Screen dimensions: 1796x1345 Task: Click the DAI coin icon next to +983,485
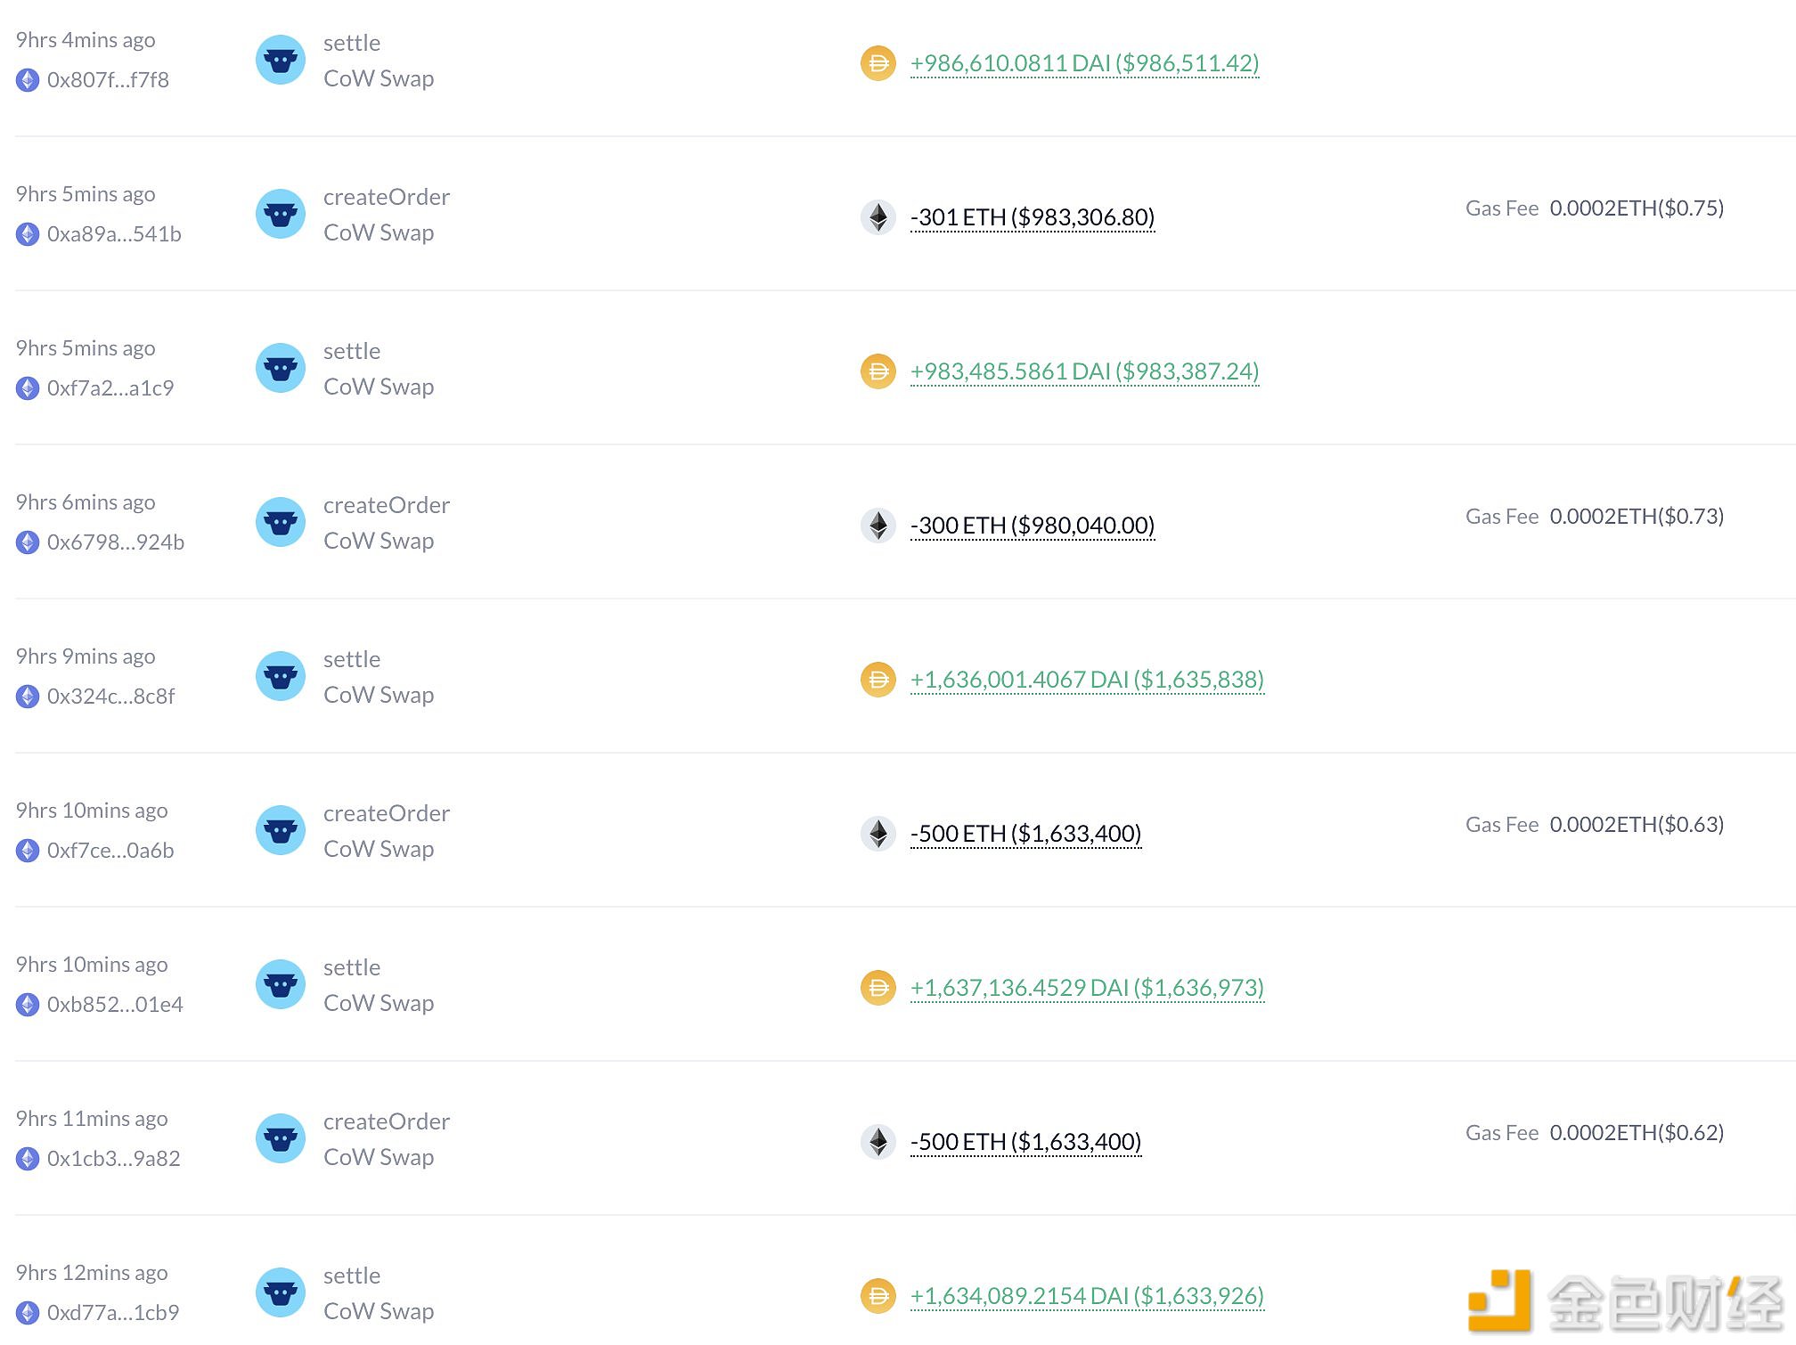pyautogui.click(x=880, y=371)
